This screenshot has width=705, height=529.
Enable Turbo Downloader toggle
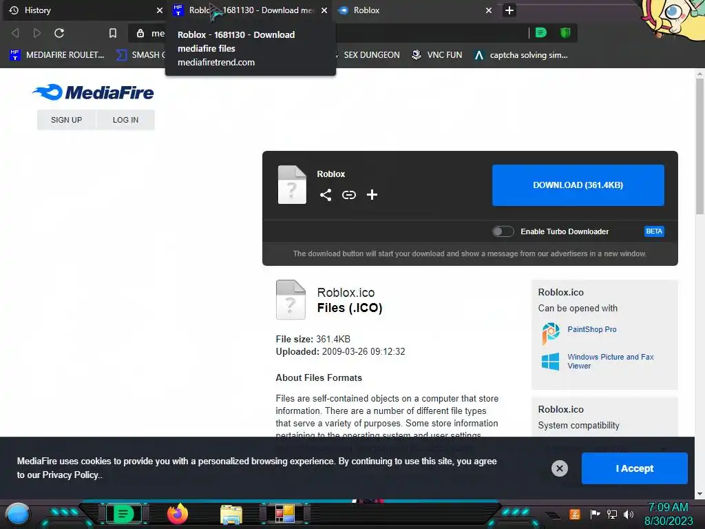503,231
